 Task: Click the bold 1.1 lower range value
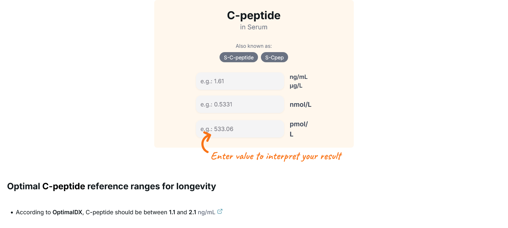[x=172, y=212]
